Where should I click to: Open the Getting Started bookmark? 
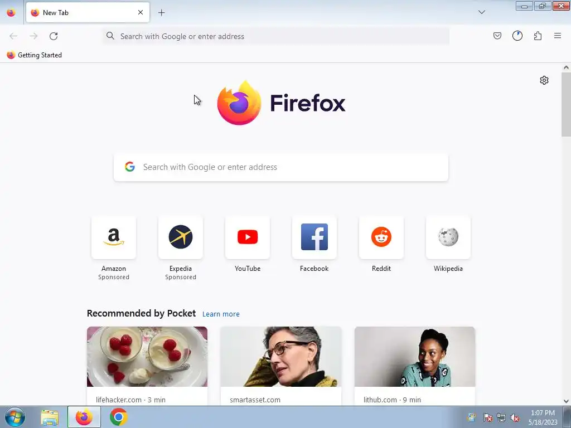[34, 55]
